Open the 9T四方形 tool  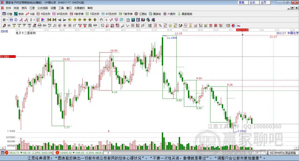[109, 14]
